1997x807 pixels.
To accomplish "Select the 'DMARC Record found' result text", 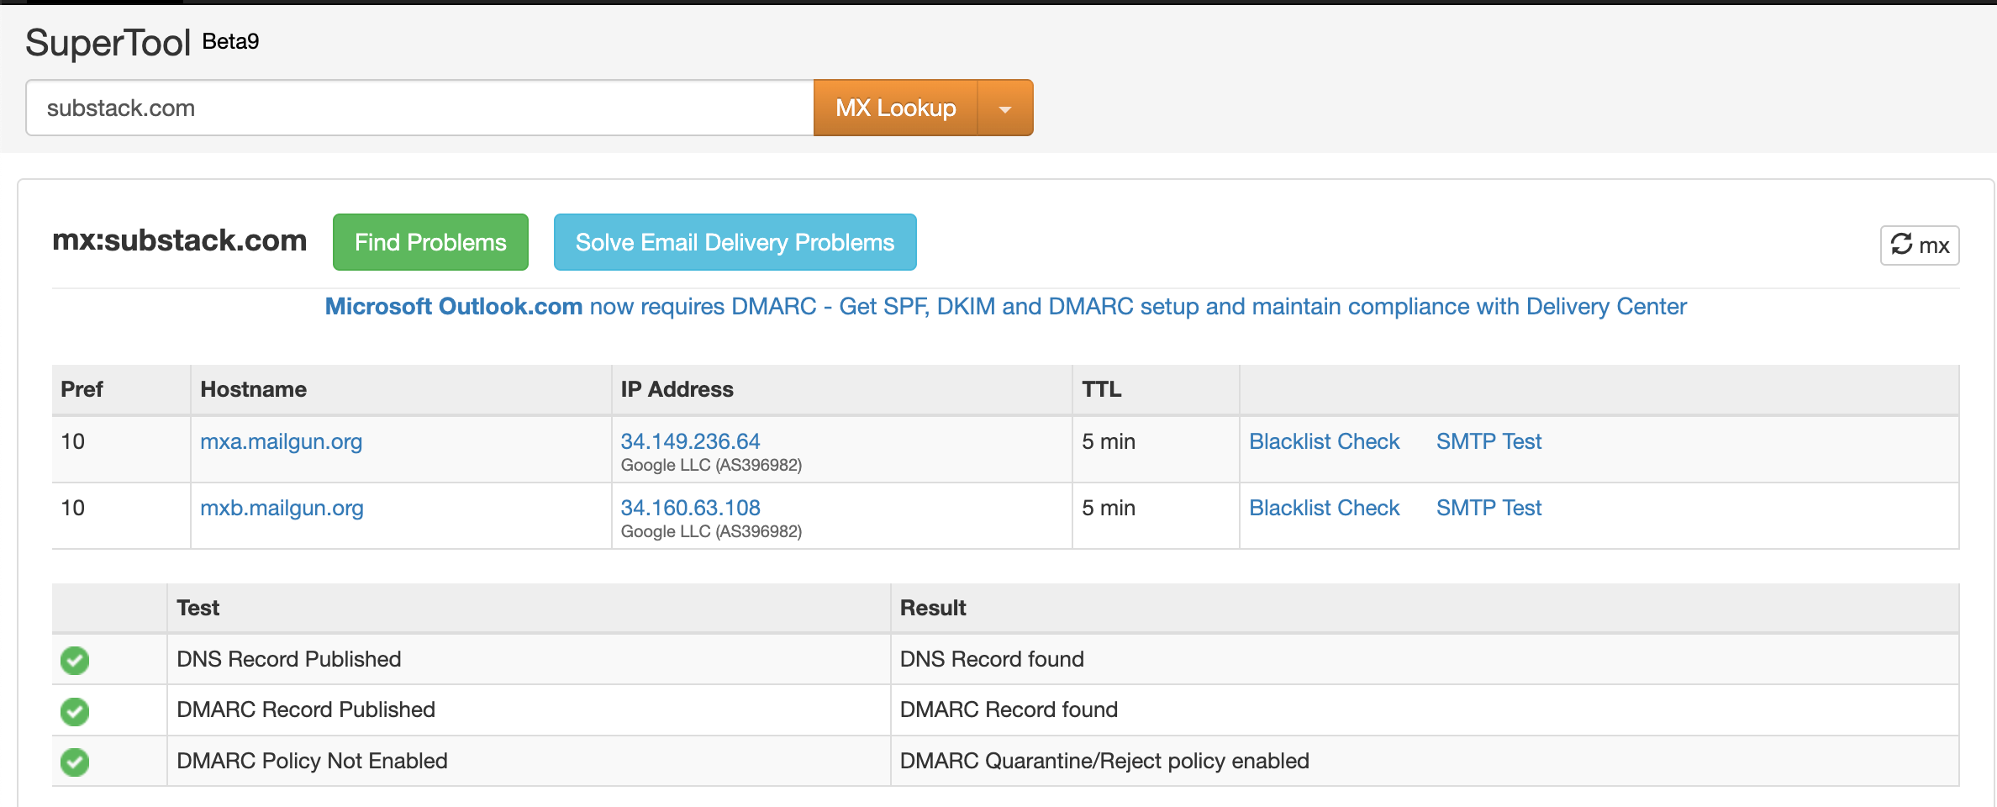I will (x=1009, y=709).
